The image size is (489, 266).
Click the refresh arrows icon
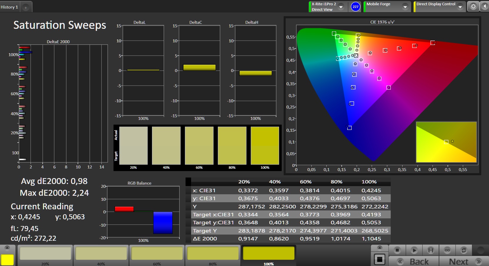464,250
